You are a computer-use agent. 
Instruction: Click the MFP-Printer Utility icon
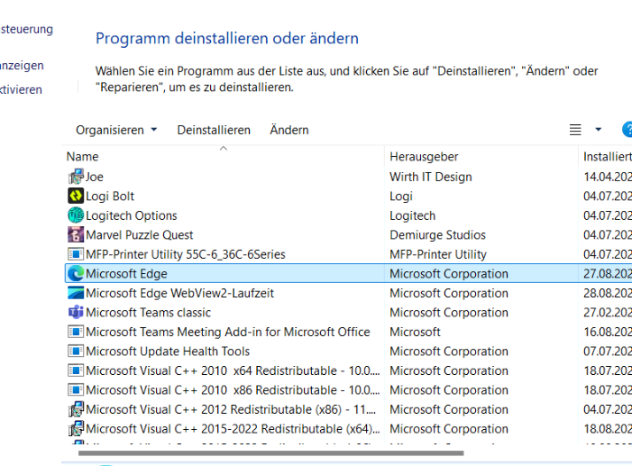76,254
